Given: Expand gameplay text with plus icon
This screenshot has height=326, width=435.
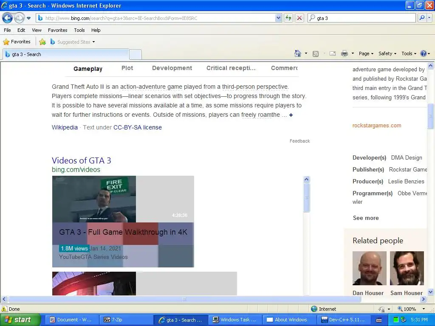Looking at the screenshot, I should click(291, 115).
